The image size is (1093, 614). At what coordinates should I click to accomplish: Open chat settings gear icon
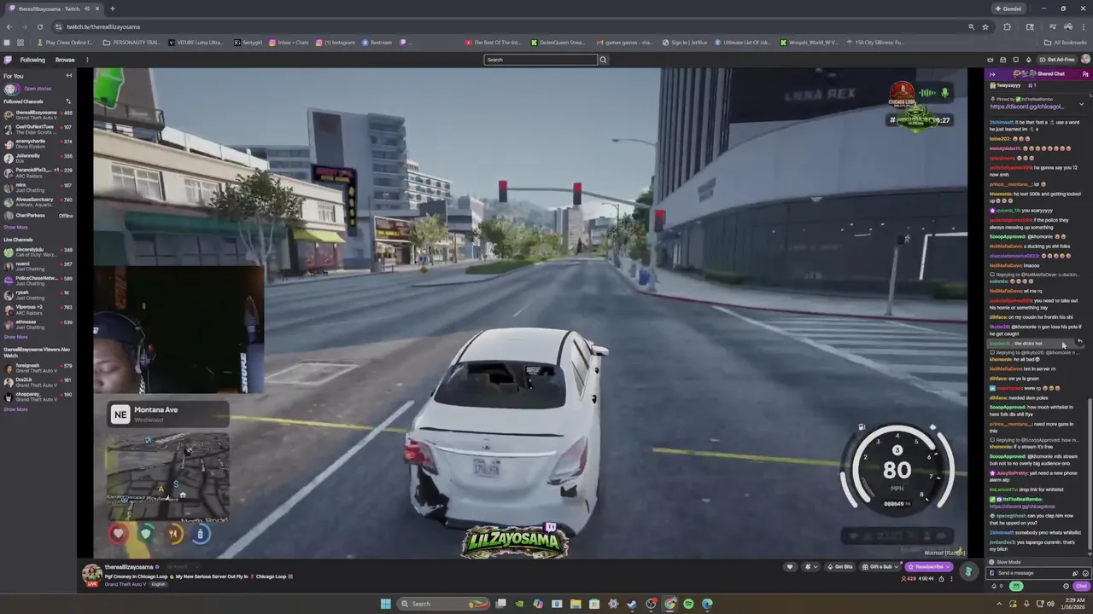click(x=1066, y=587)
